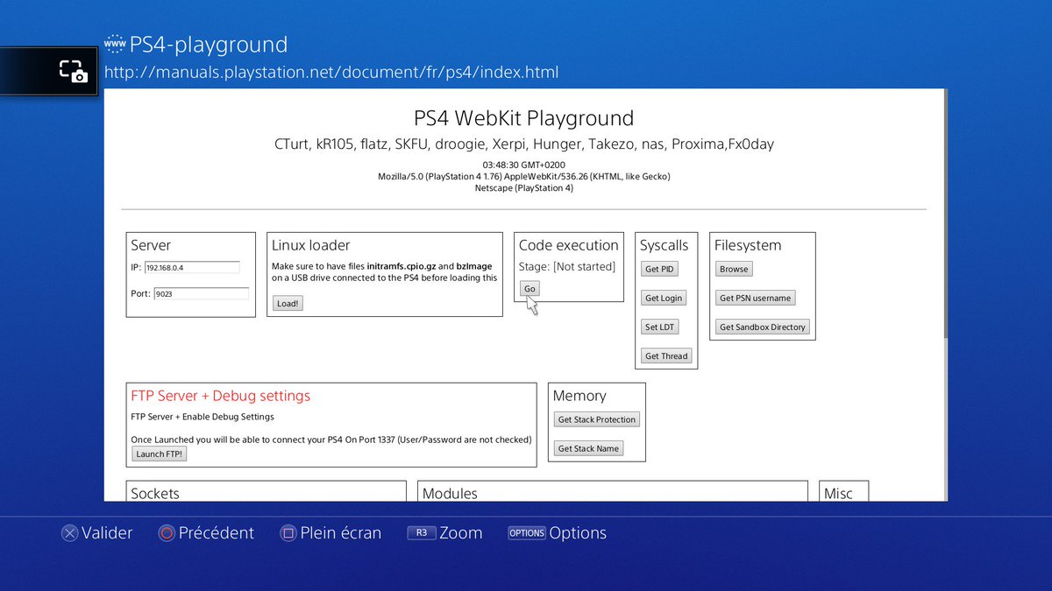Click the Linux loader heading
1052x591 pixels.
point(310,245)
